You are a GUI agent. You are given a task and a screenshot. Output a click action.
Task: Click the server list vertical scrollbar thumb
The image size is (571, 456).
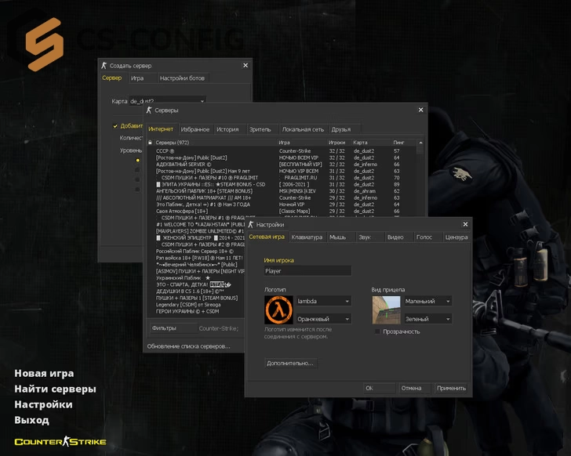(x=420, y=150)
